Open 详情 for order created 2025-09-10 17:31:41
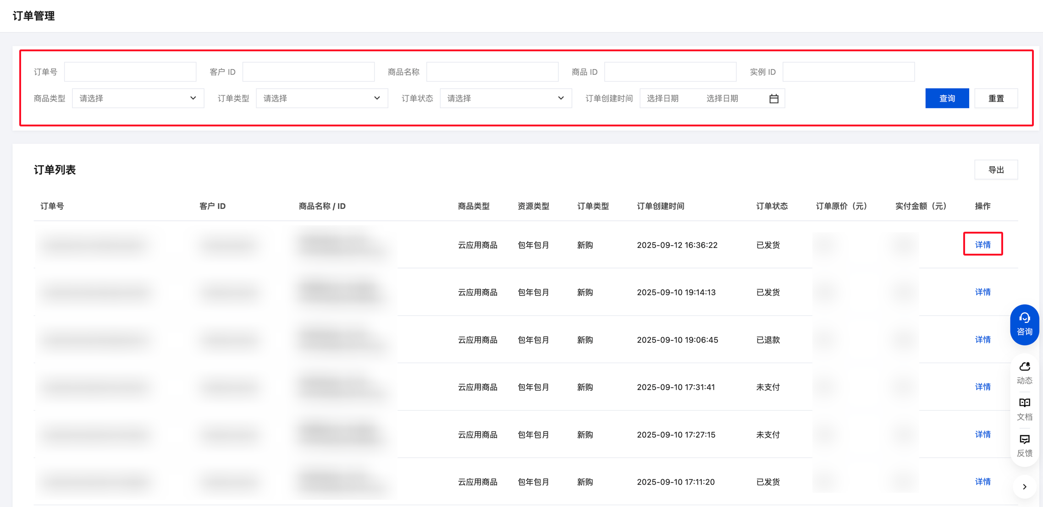The height and width of the screenshot is (507, 1043). click(982, 387)
